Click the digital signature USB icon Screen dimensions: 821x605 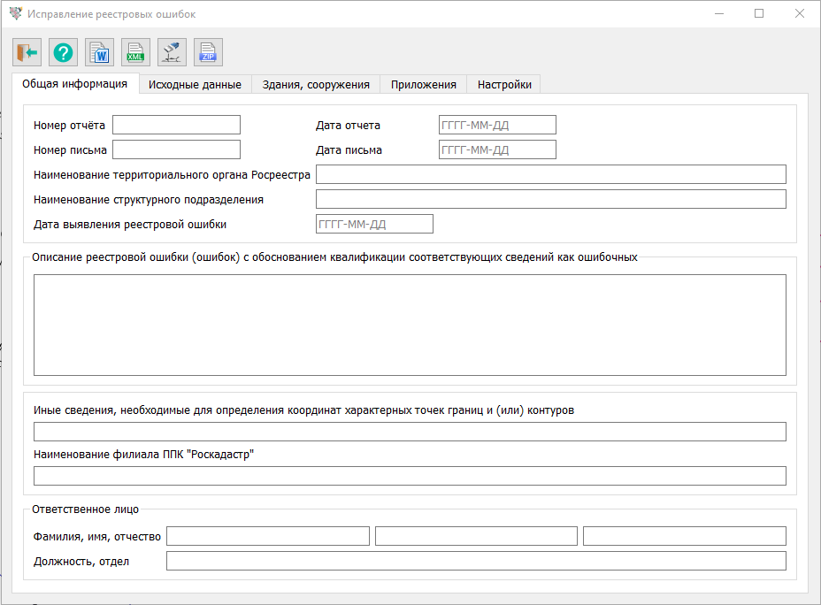[172, 53]
